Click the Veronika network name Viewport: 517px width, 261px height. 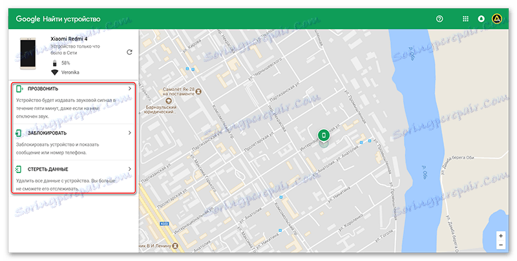[x=70, y=72]
